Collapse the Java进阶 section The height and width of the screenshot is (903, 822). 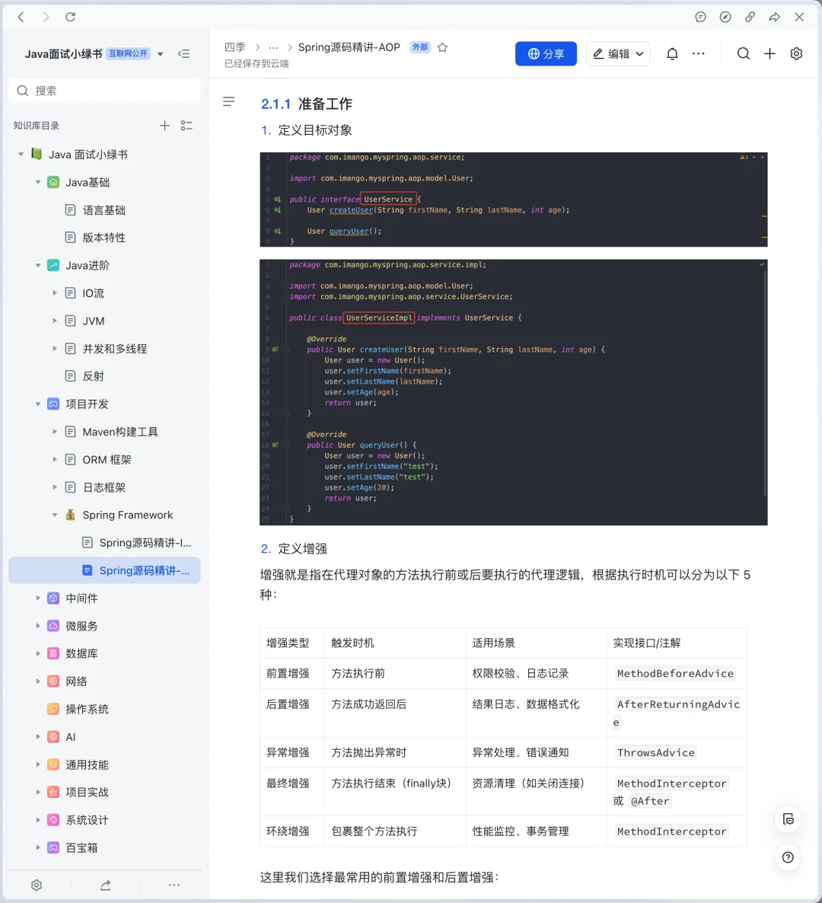click(x=38, y=265)
